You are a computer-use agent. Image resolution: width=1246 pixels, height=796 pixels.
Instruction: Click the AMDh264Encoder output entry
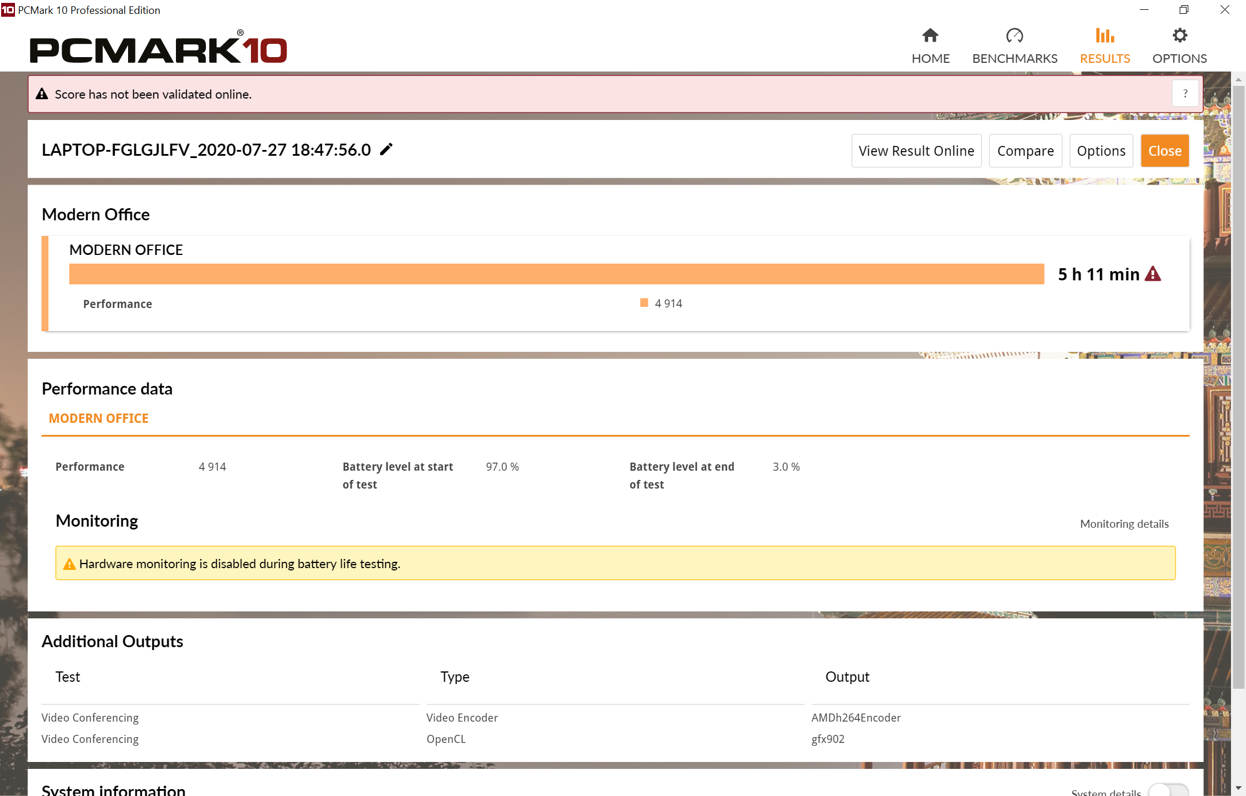pos(856,718)
